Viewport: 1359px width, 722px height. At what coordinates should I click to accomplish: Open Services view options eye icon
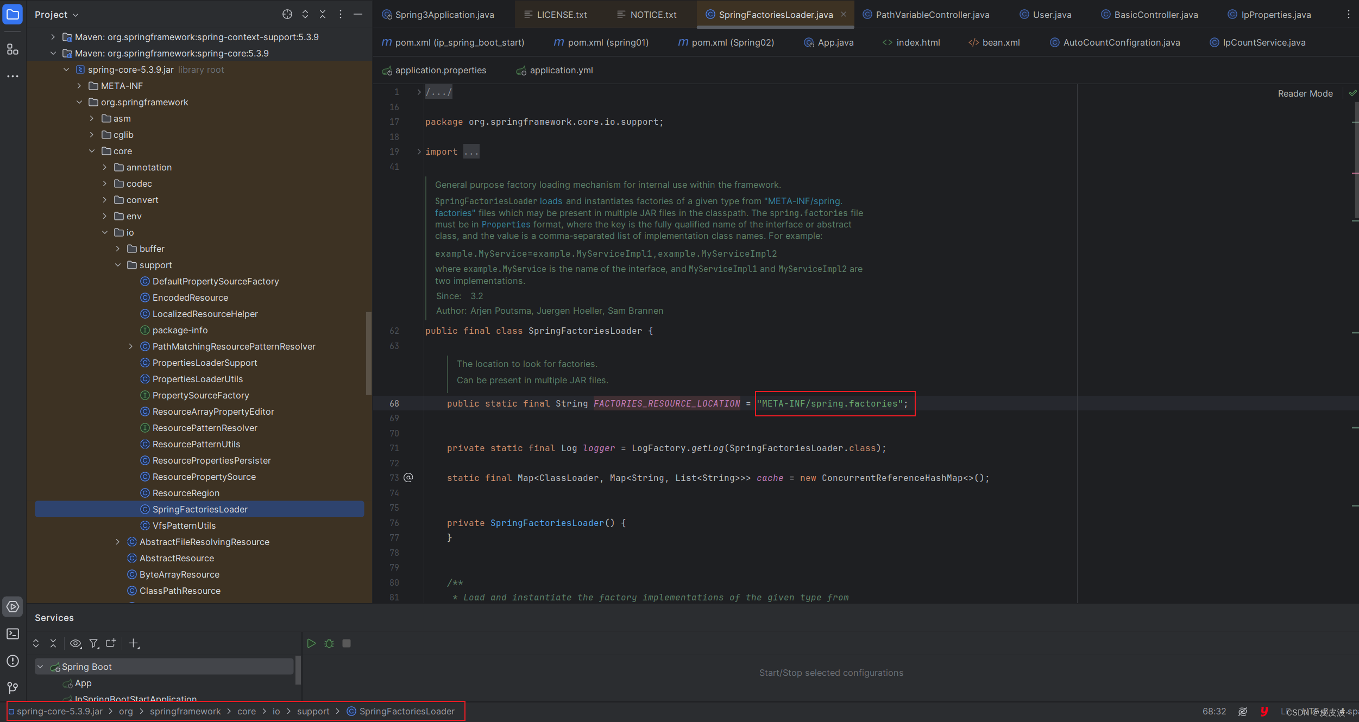75,643
